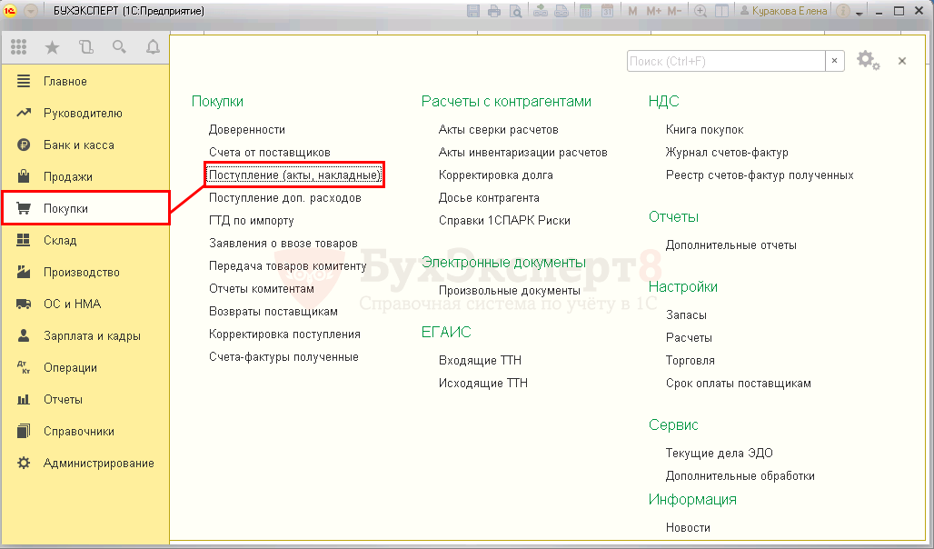Select the Продажи section in sidebar
This screenshot has width=934, height=549.
click(x=67, y=176)
